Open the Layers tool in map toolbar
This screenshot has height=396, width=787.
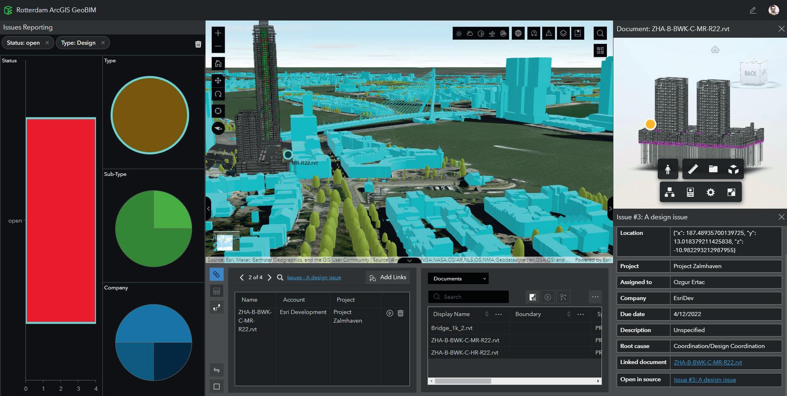point(563,34)
